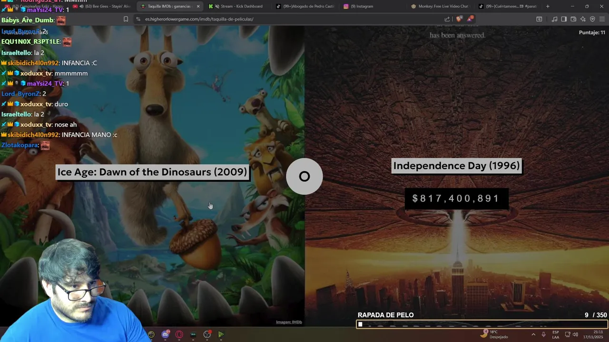
Task: Open Opera GX from the taskbar
Action: tap(179, 334)
